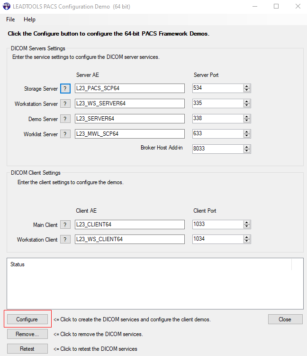Click the Retest button

click(x=27, y=349)
